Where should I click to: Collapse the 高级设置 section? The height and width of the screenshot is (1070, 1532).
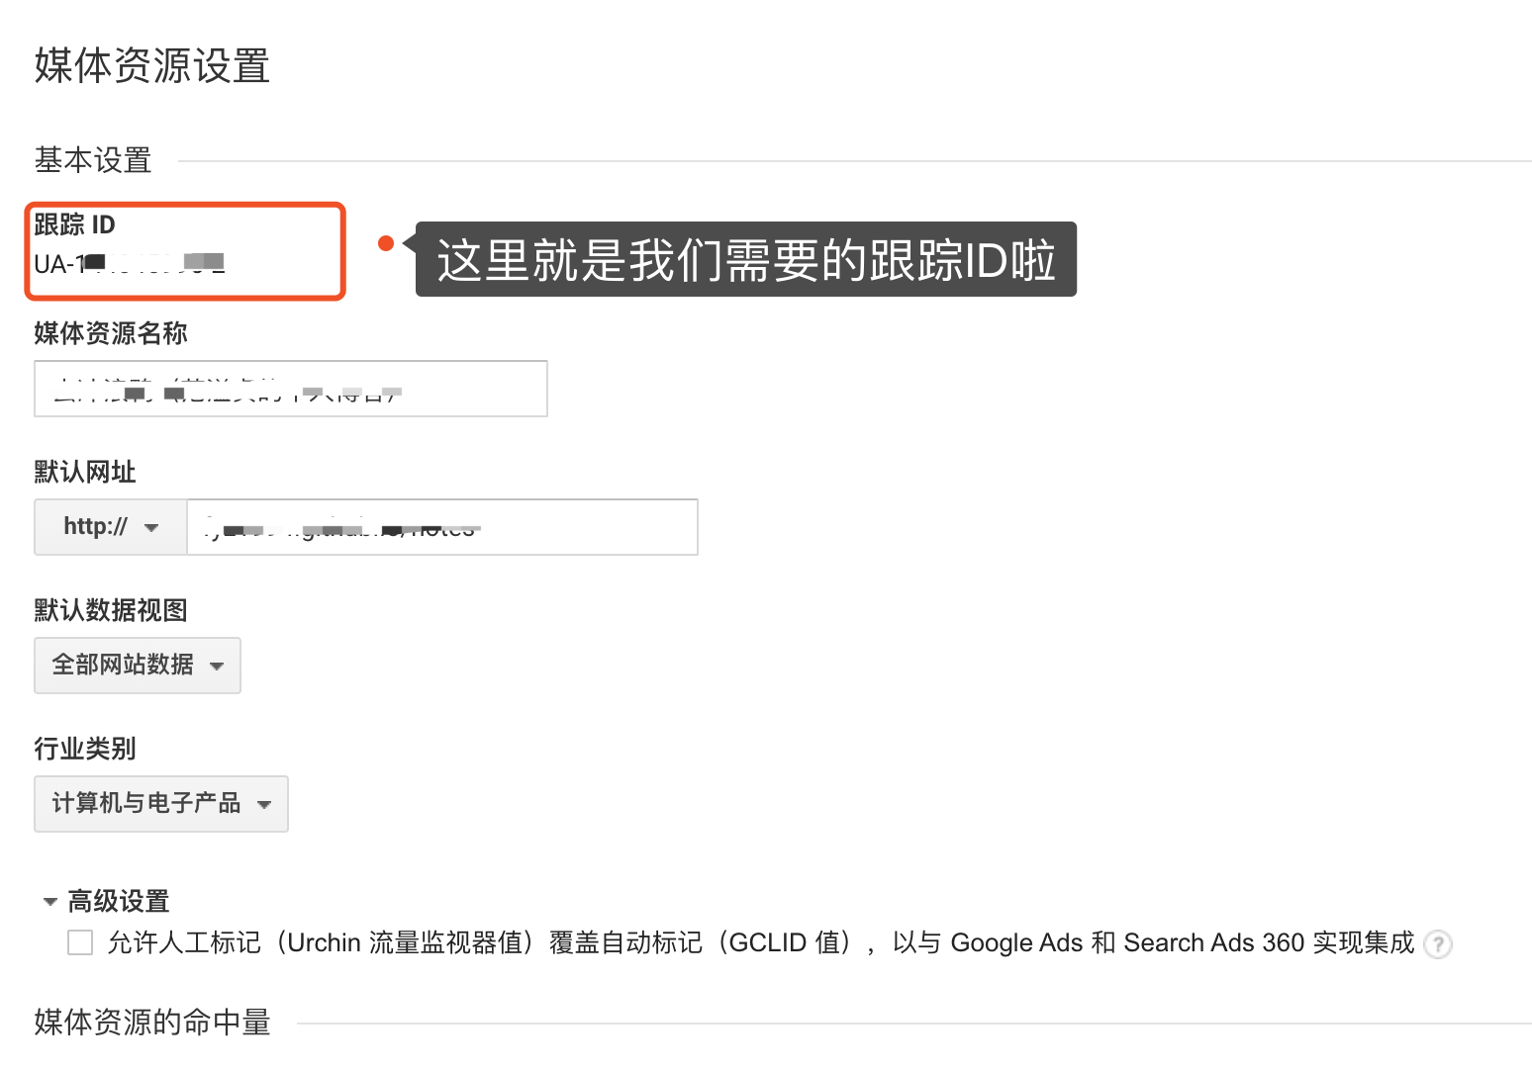(x=107, y=901)
